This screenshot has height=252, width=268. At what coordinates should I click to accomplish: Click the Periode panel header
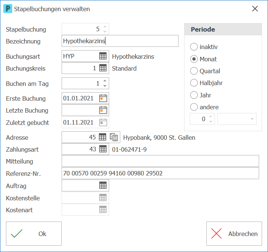click(223, 29)
